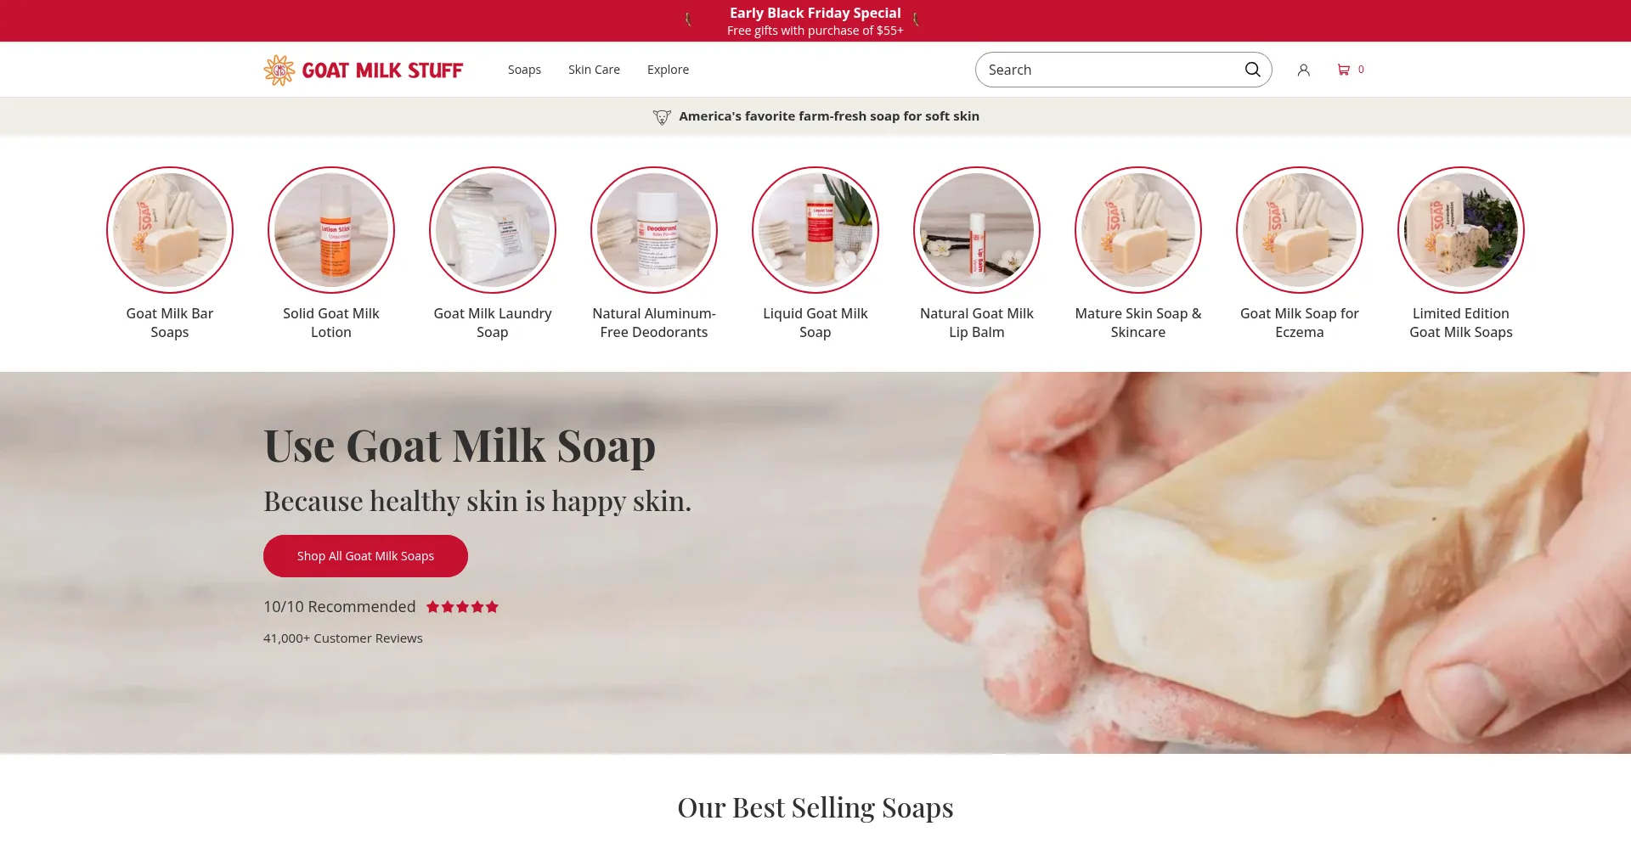Click the search magnifier icon
The image size is (1631, 843).
[x=1252, y=70]
